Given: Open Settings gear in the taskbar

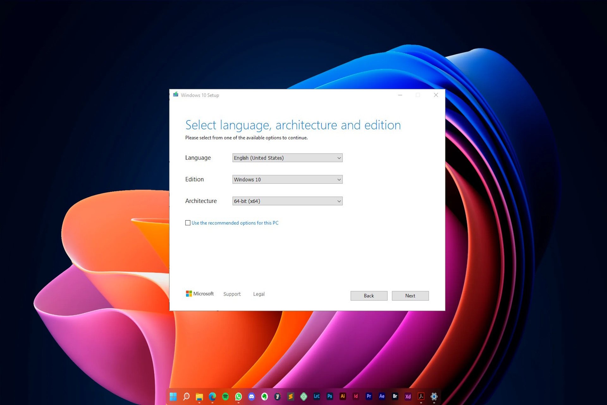Looking at the screenshot, I should click(x=434, y=396).
